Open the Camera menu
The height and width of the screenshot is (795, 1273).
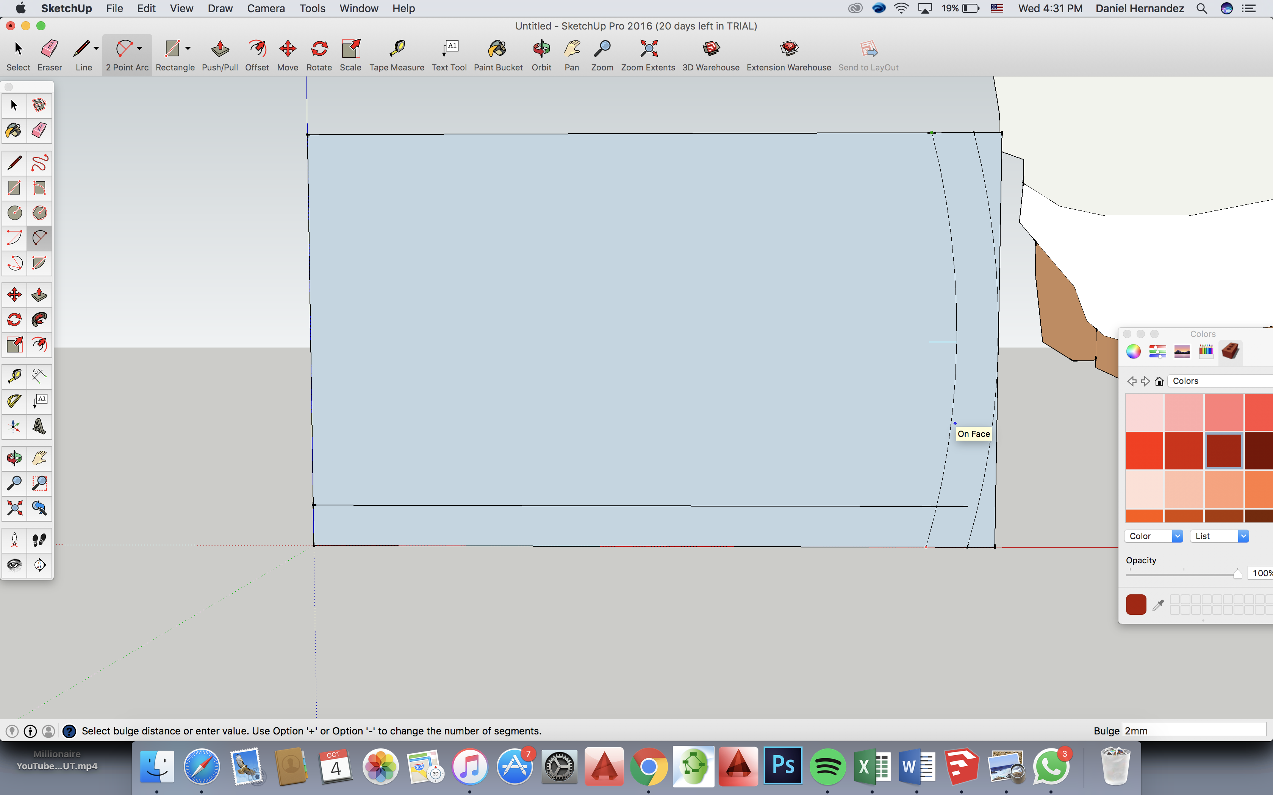[266, 8]
